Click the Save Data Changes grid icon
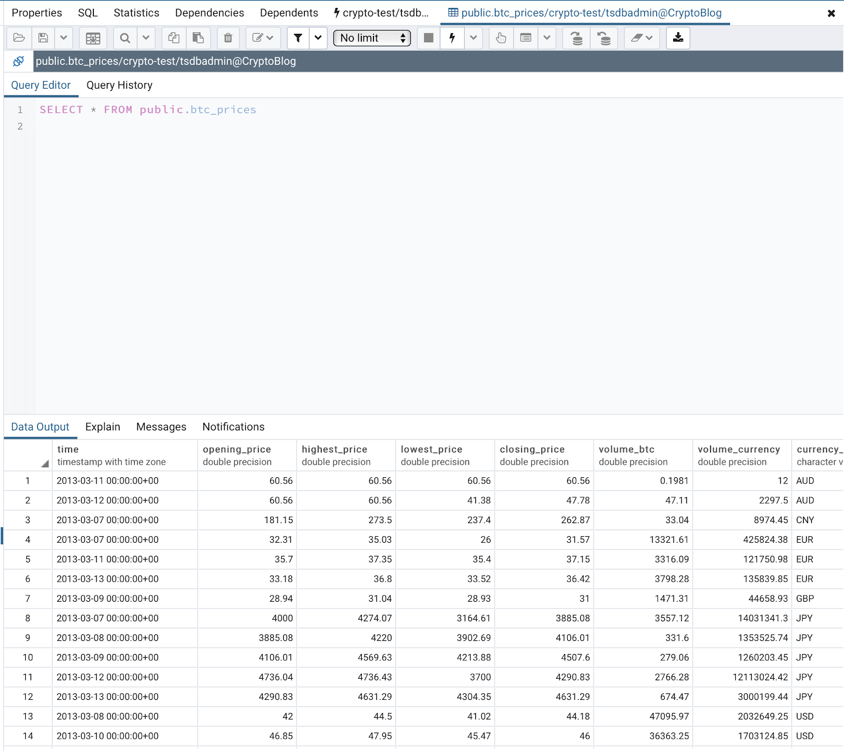Image resolution: width=844 pixels, height=751 pixels. 93,38
